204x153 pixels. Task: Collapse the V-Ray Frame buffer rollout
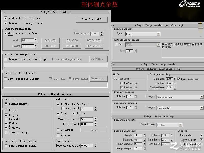(x=56, y=12)
